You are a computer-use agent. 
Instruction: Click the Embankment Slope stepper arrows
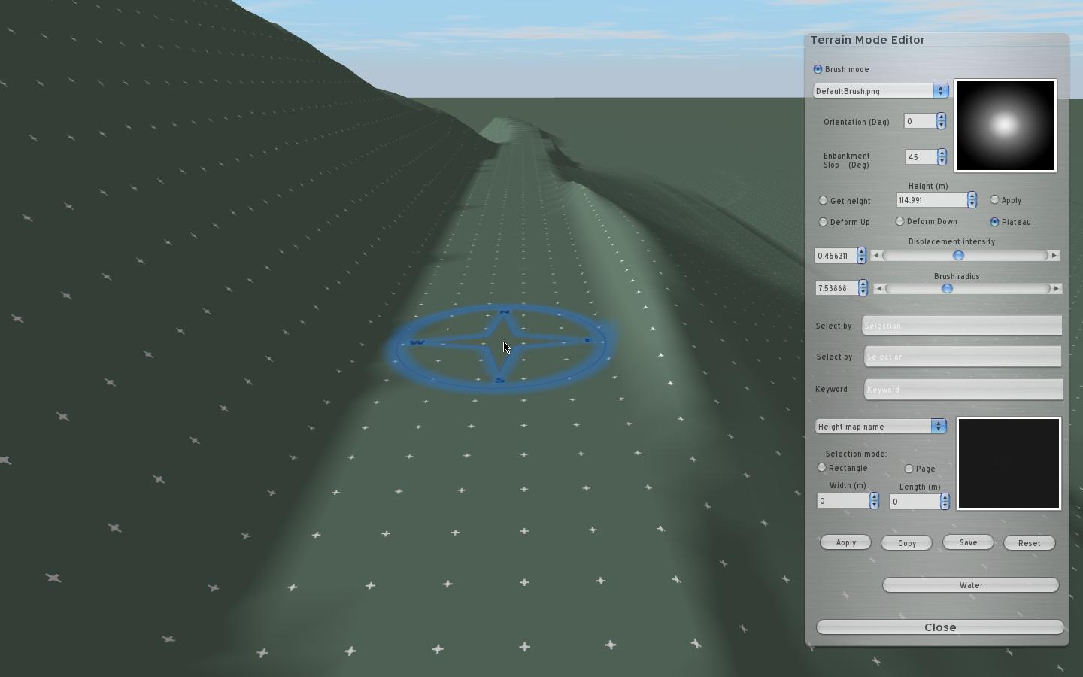tap(941, 157)
